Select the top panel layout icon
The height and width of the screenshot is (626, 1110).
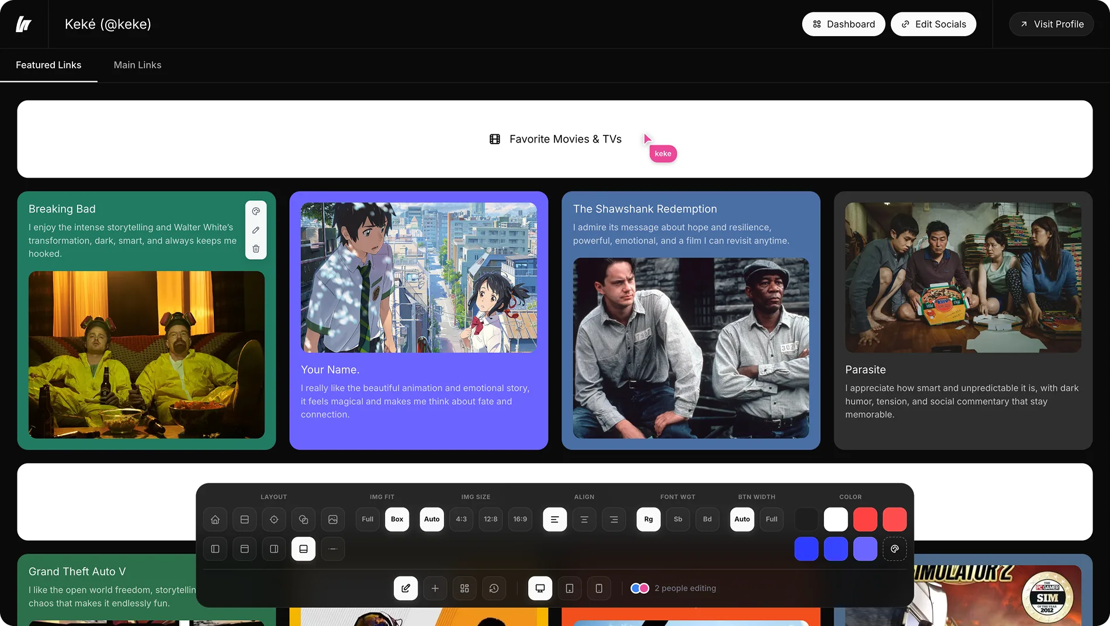click(245, 549)
